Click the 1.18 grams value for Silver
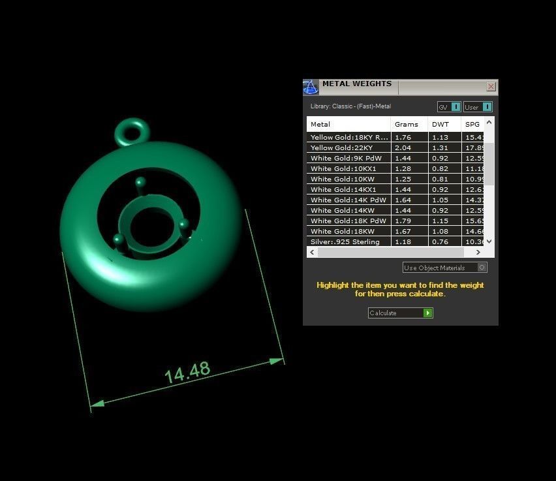556x481 pixels. point(403,241)
